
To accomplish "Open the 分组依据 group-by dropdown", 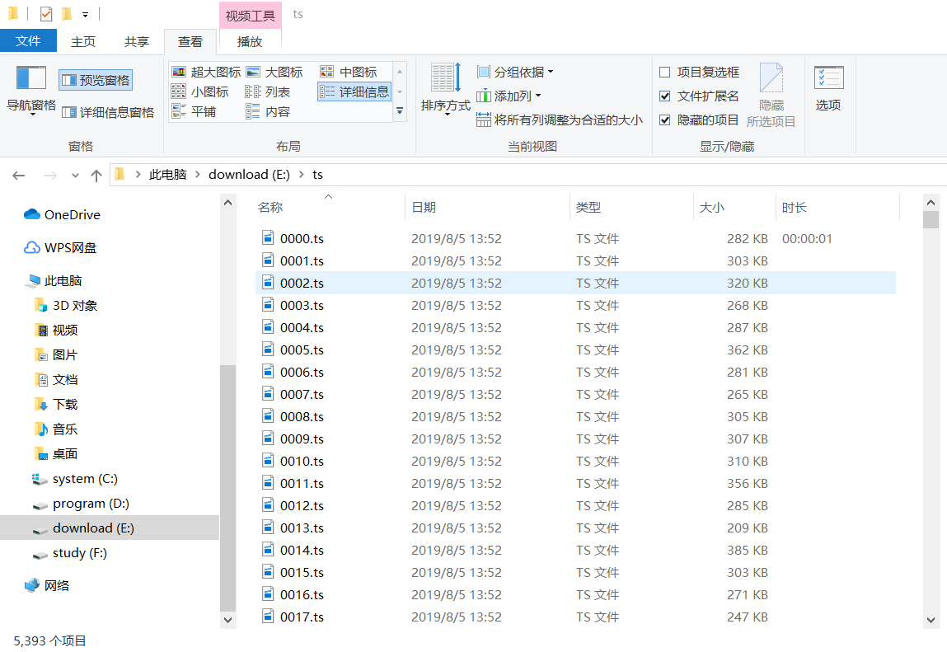I will coord(514,72).
